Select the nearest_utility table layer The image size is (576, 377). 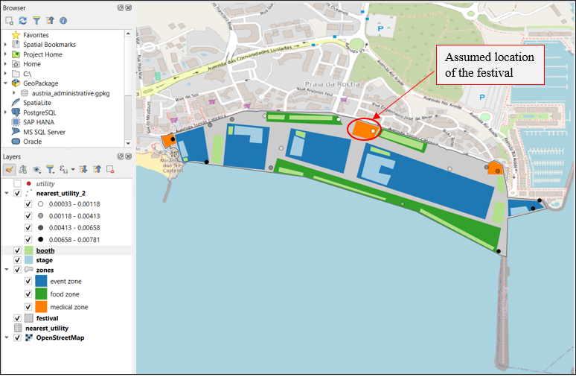51,328
